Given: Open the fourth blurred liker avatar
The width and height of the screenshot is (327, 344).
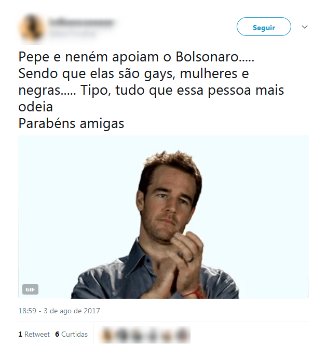Looking at the screenshot, I should (152, 335).
